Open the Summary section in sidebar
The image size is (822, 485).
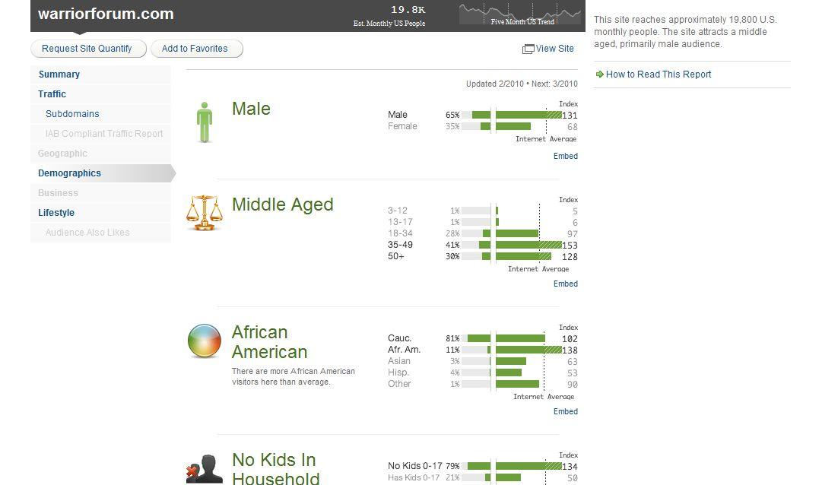click(59, 74)
